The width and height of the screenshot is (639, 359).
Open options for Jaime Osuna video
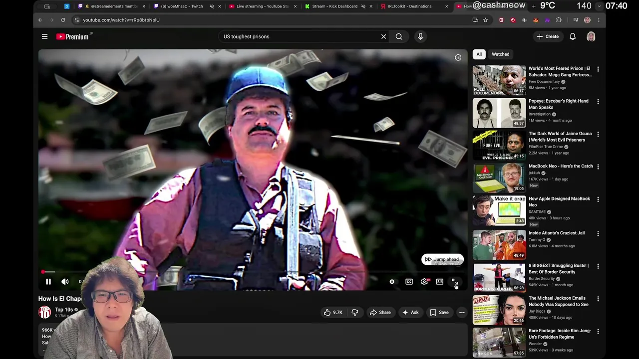click(598, 134)
